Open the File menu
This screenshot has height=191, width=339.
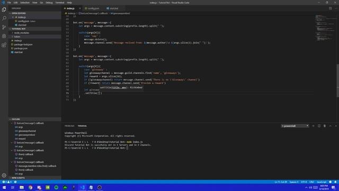click(x=9, y=3)
